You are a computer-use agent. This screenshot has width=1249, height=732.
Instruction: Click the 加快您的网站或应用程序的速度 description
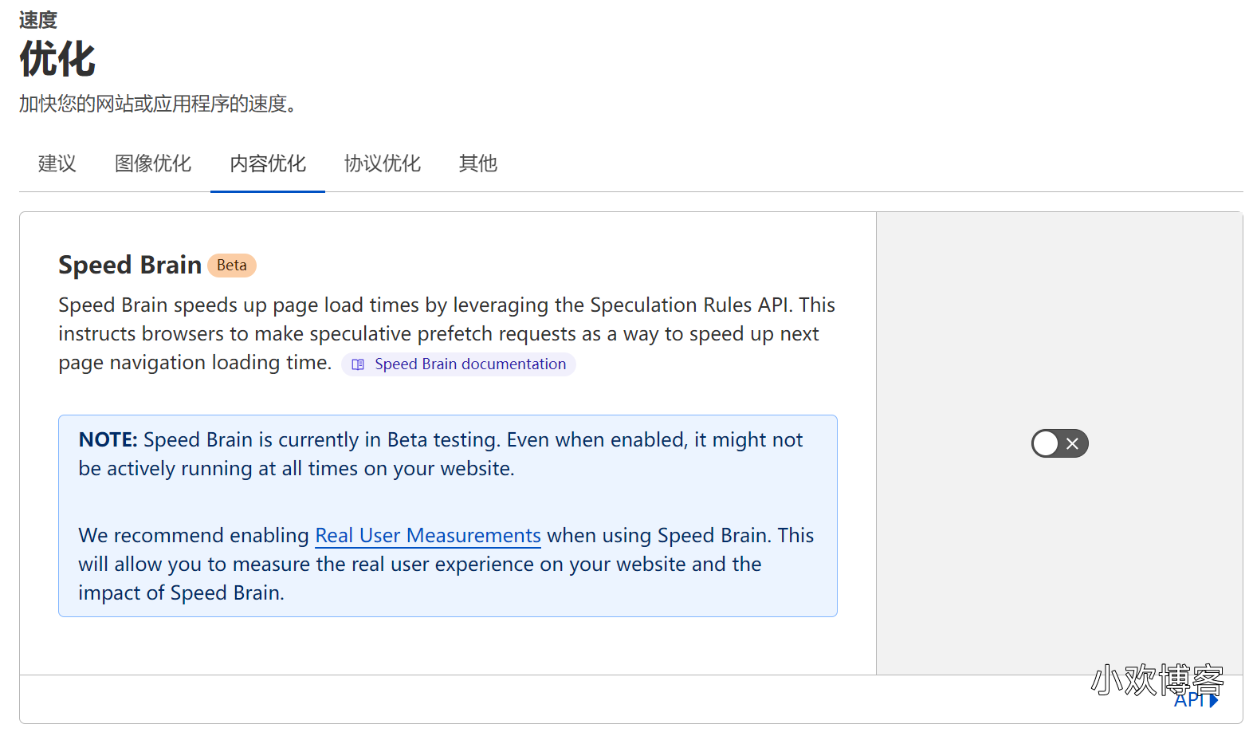(x=158, y=104)
